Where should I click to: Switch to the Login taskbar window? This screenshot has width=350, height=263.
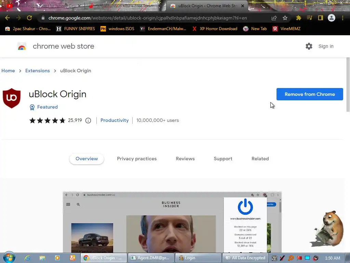[x=198, y=258]
